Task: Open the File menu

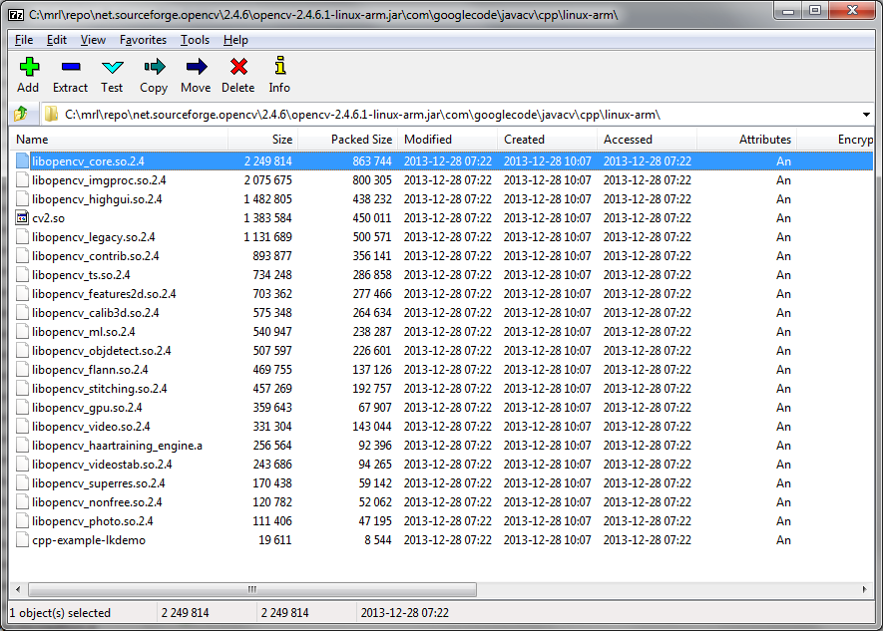Action: pos(24,40)
